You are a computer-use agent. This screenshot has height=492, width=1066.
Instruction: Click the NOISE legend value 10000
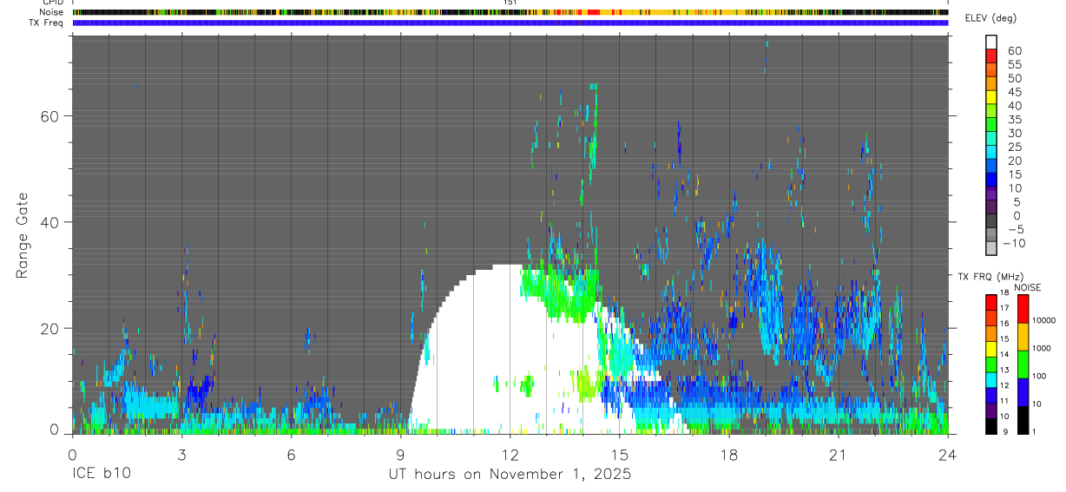[x=1043, y=320]
